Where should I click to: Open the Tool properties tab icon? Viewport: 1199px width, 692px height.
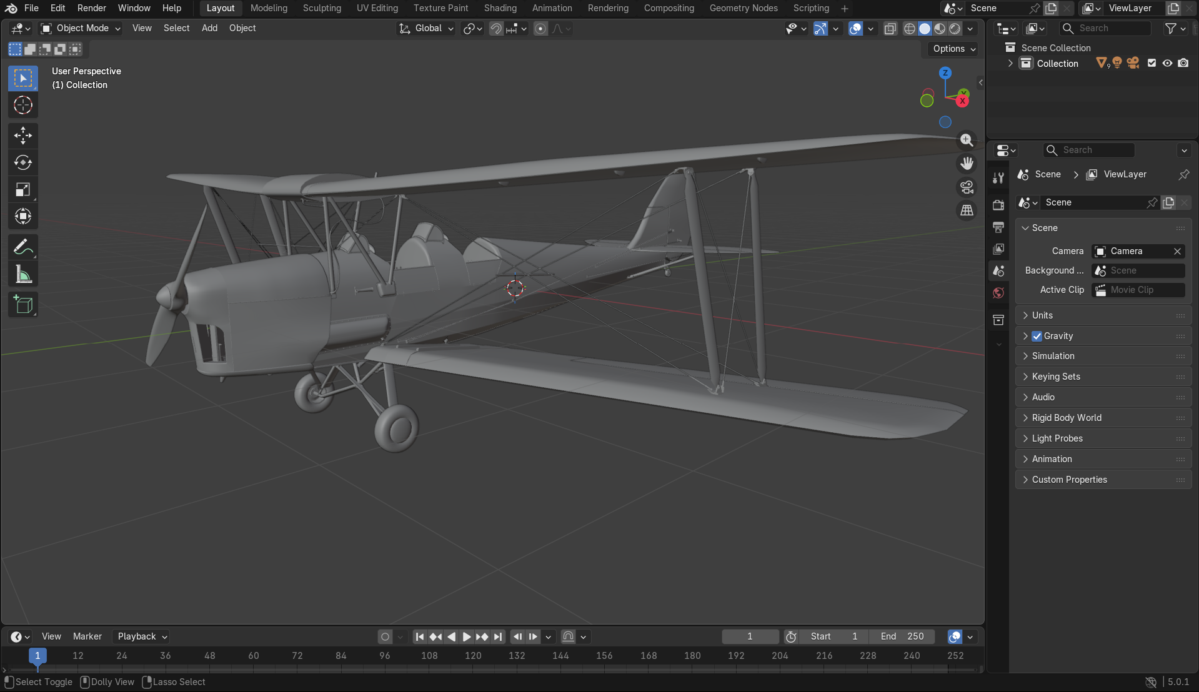(x=998, y=178)
